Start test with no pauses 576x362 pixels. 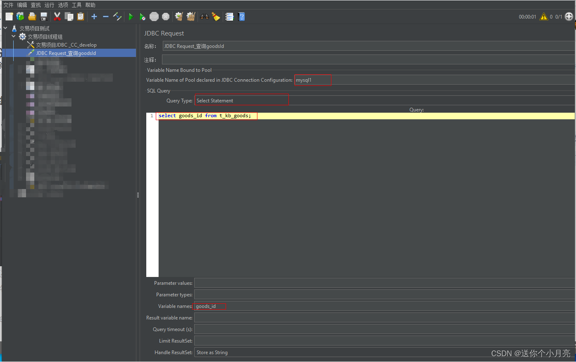(142, 17)
